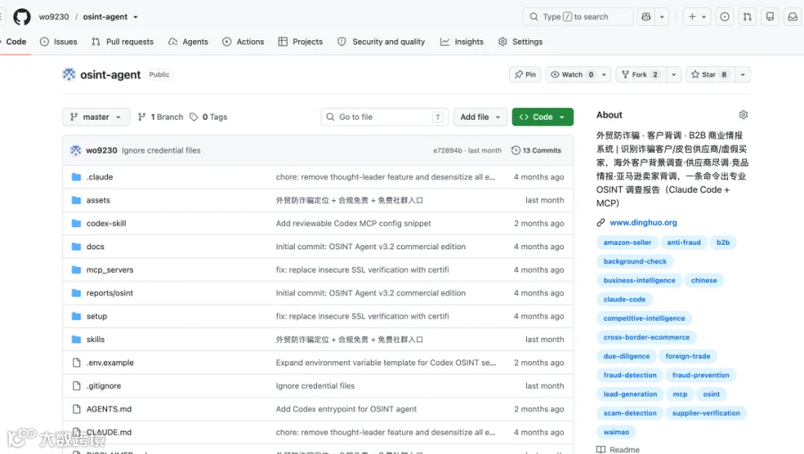
Task: Open the anti-fraud topic tag
Action: tap(683, 243)
